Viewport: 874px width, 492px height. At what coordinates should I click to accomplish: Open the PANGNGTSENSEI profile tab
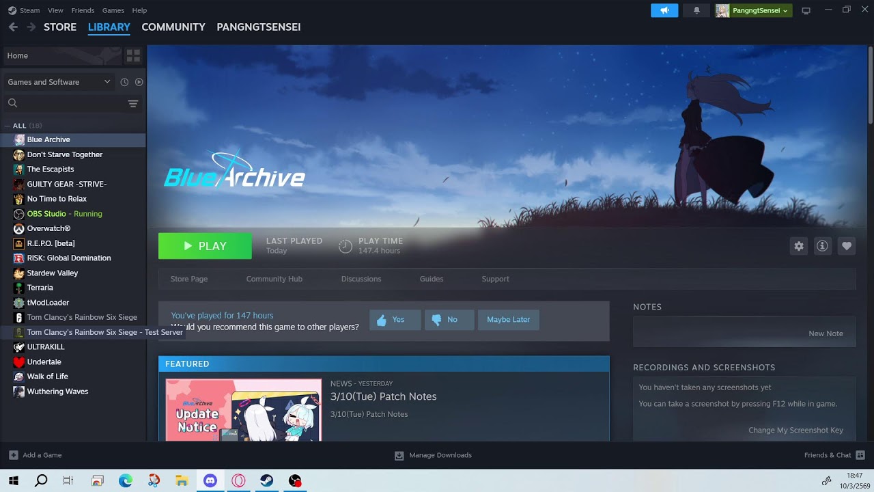pyautogui.click(x=259, y=27)
